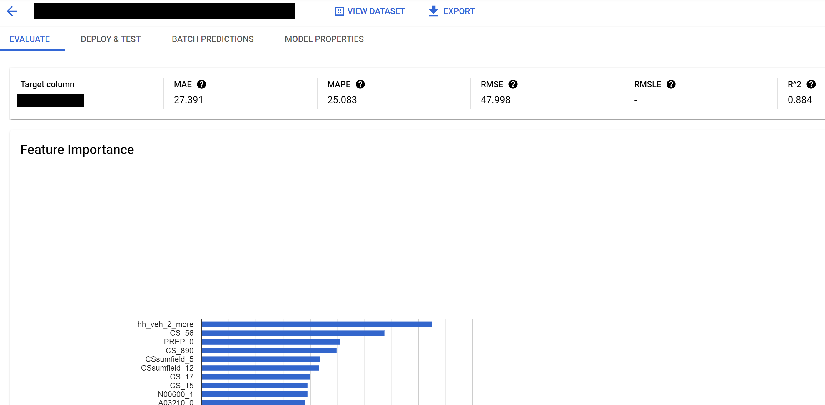Click the CSsumfield_5 feature bar
Viewport: 825px width, 405px height.
click(261, 359)
